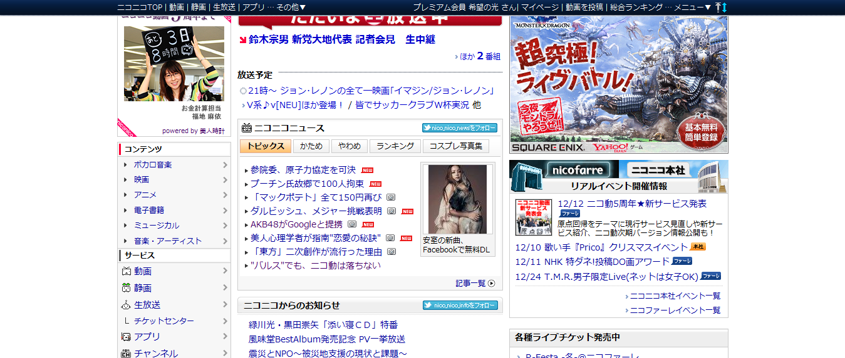Click the TV icon beside ニコニコニュース heading
Screen dimensions: 845x358
coord(247,128)
